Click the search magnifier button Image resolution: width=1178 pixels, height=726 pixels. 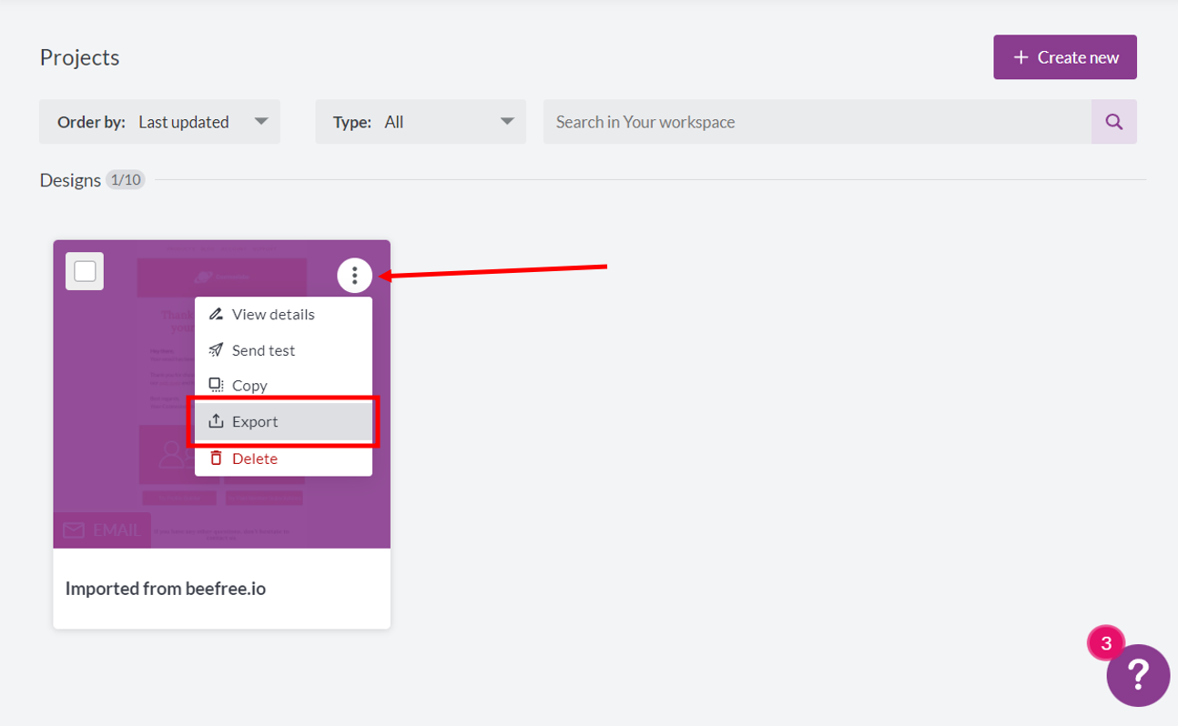click(x=1114, y=122)
